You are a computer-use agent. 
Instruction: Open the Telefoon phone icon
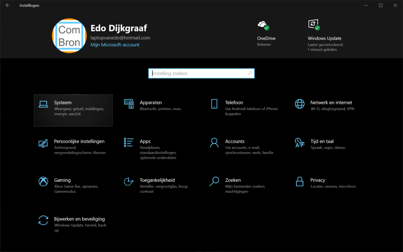coord(214,104)
